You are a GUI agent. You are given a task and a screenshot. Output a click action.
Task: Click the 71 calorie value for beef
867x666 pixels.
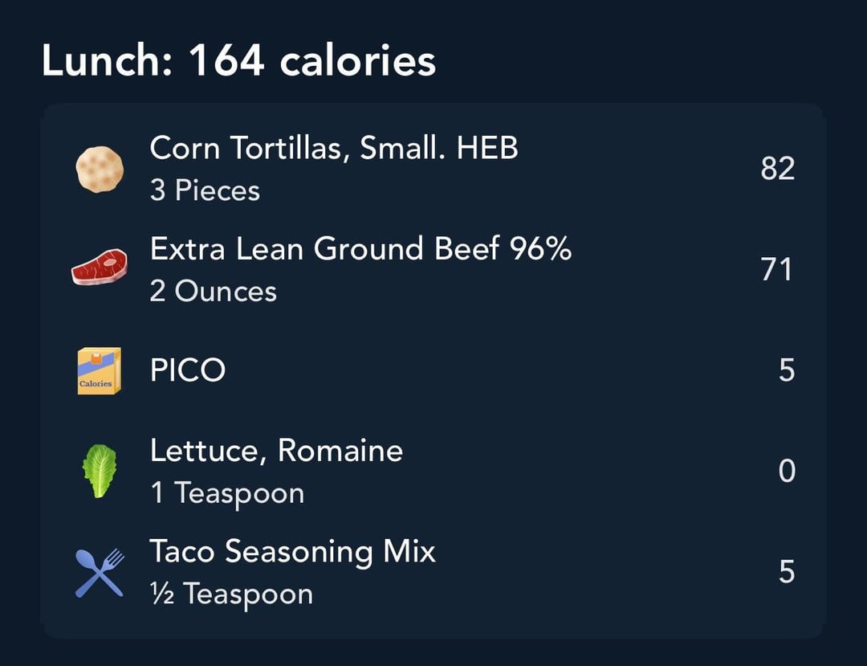(x=776, y=270)
